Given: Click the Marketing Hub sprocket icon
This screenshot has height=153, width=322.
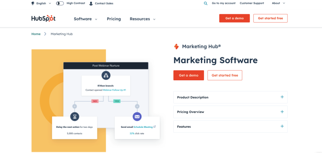Looking at the screenshot, I should click(176, 46).
